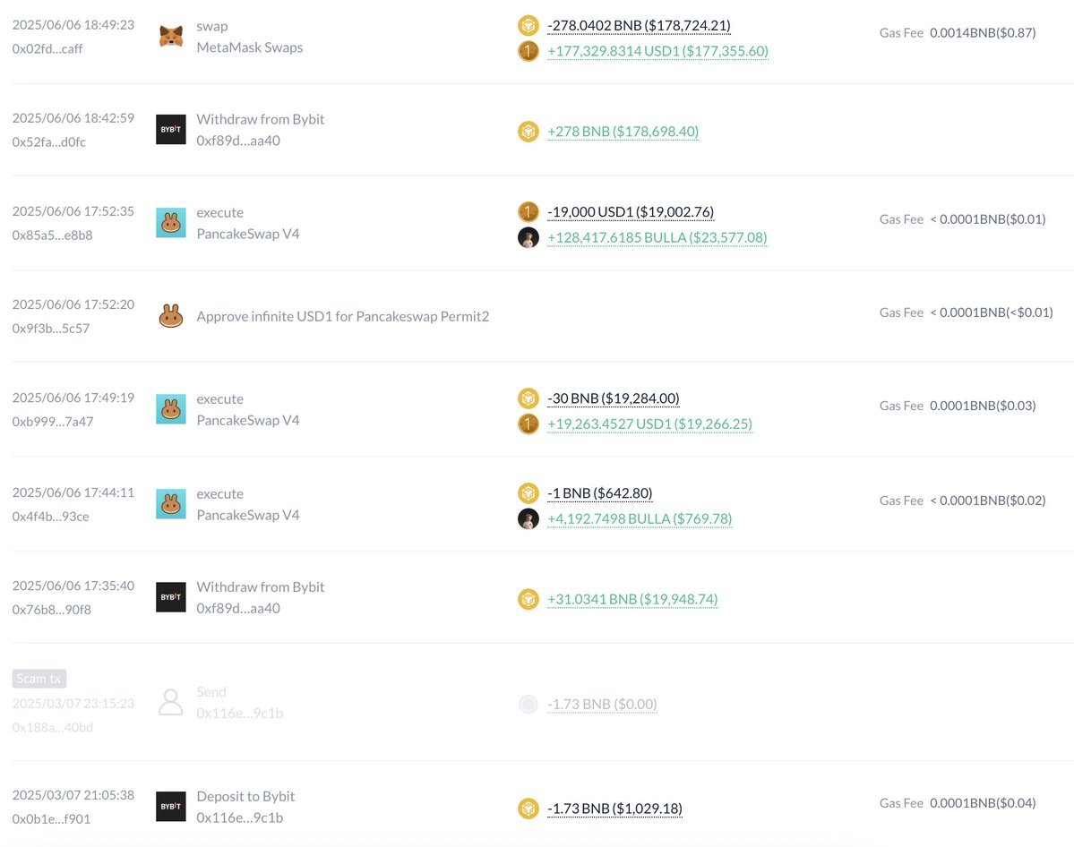
Task: Click the +278 BNB ($178,698.40) amount
Action: coord(623,131)
